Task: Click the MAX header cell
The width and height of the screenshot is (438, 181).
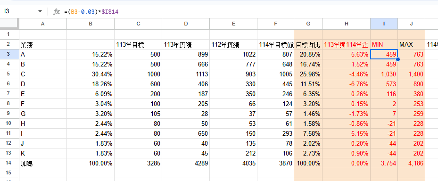Action: [x=412, y=44]
